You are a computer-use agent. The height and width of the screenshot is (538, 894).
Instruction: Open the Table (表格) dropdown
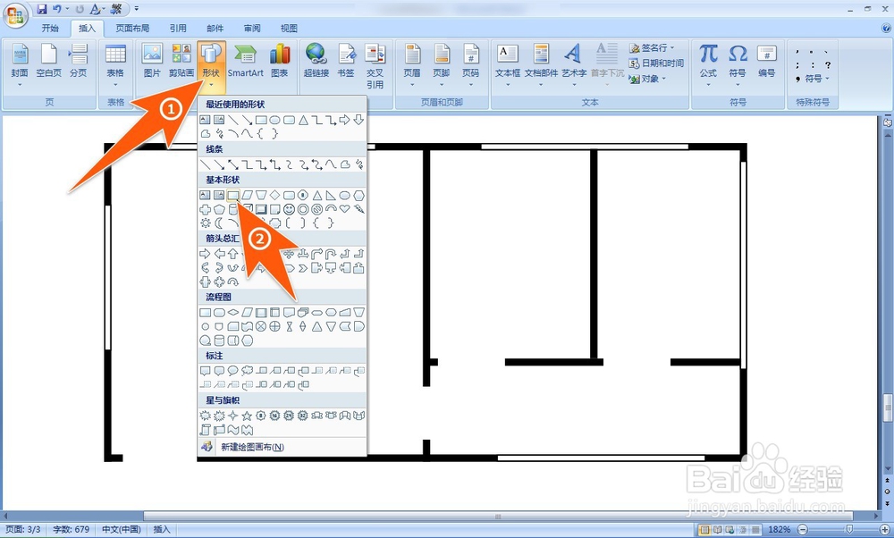pyautogui.click(x=115, y=64)
